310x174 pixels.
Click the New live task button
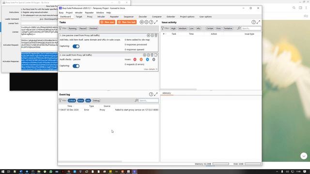[x=127, y=22]
